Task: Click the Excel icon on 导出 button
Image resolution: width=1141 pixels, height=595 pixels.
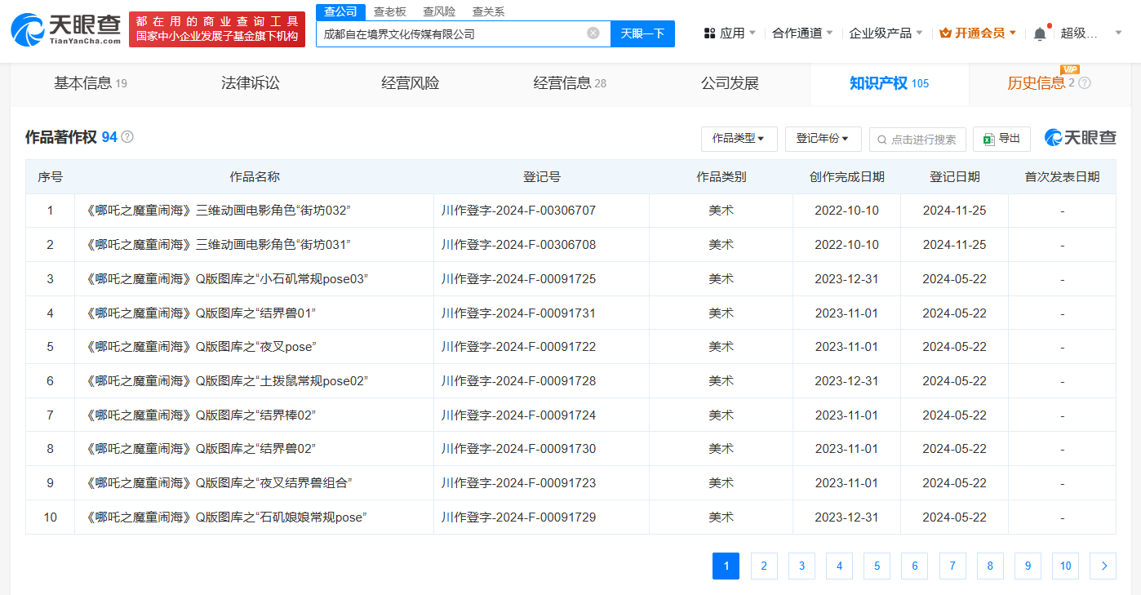Action: pos(988,139)
